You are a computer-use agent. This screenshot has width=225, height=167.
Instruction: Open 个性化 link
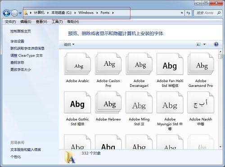click(x=15, y=157)
